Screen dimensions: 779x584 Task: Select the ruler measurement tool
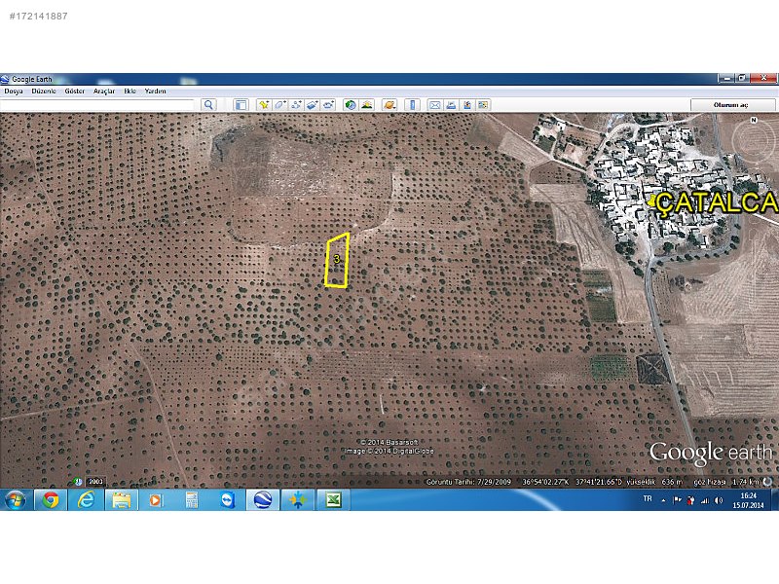tap(412, 105)
